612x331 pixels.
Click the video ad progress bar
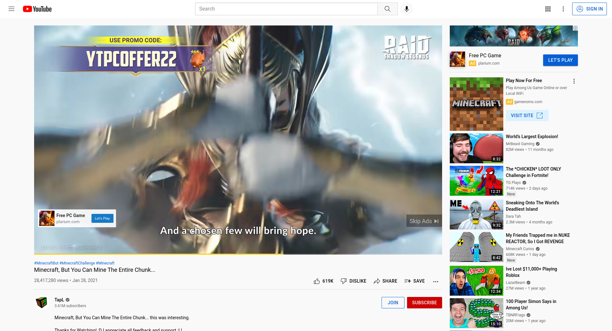pos(238,254)
